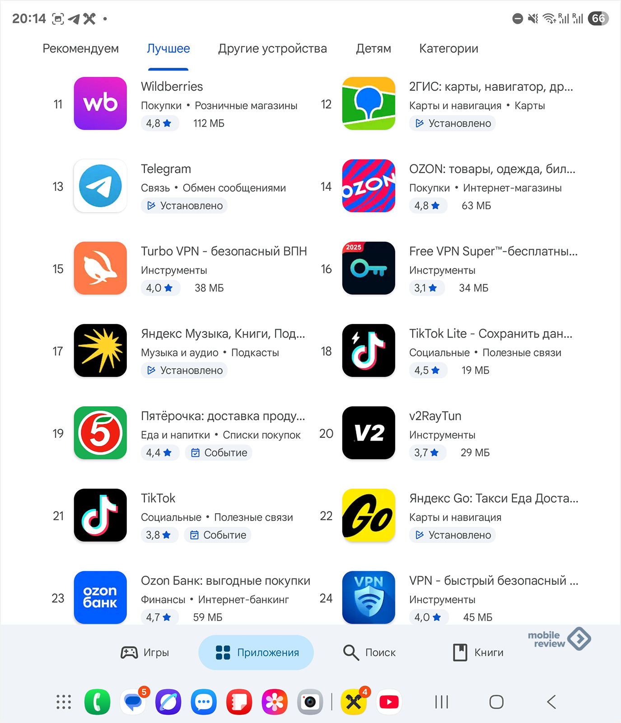Switch to the Категории tab
This screenshot has height=723, width=621.
pos(448,48)
